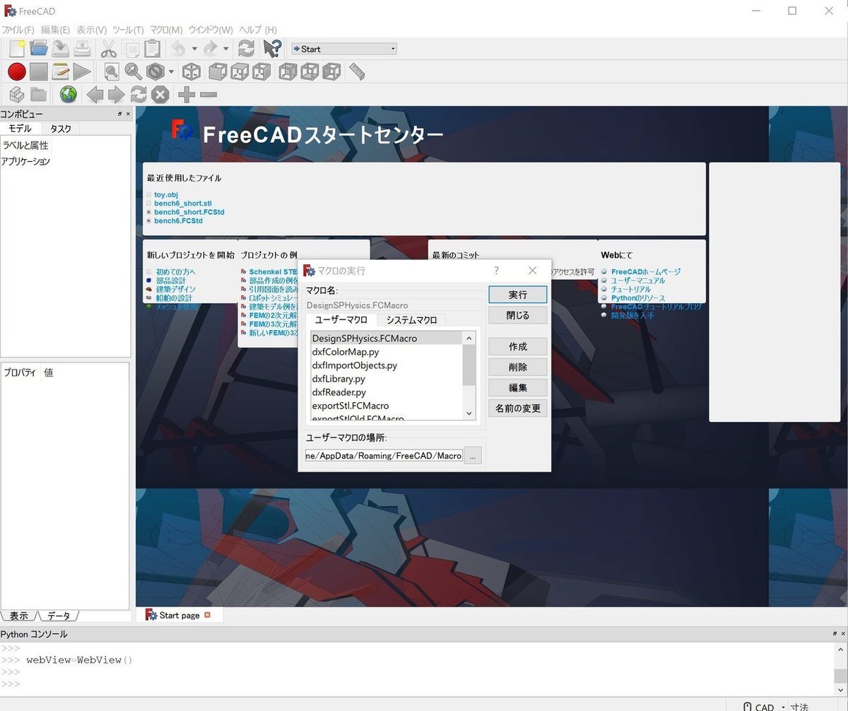The width and height of the screenshot is (848, 711).
Task: Click the create part block icon
Action: tap(17, 94)
